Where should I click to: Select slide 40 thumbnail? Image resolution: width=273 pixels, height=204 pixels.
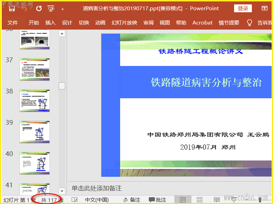click(x=34, y=163)
